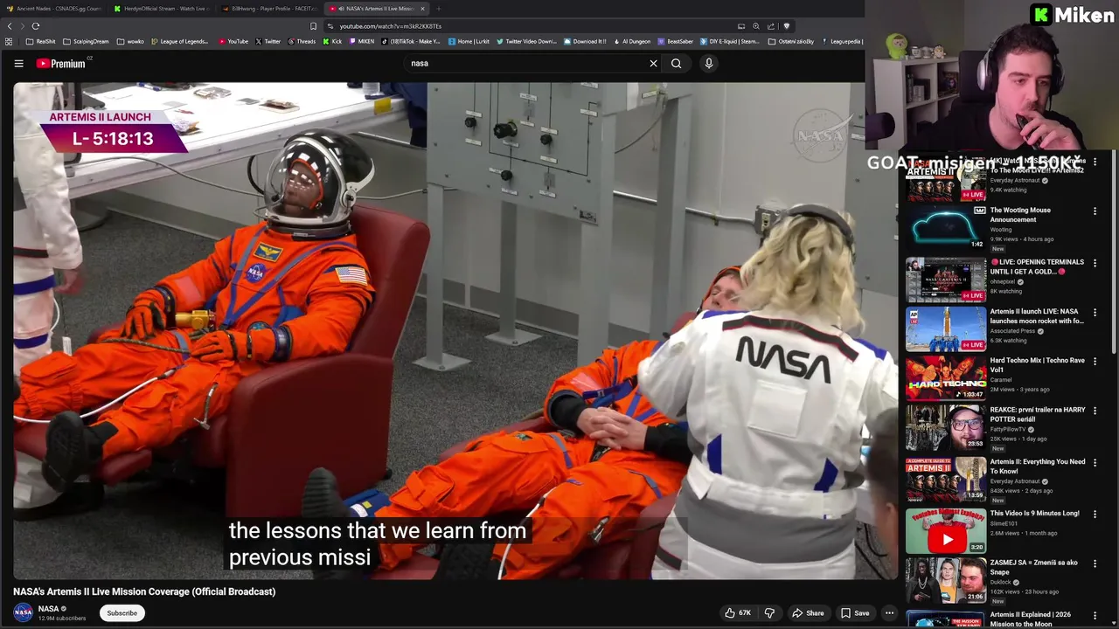Dislike the video with thumbs down

point(769,613)
